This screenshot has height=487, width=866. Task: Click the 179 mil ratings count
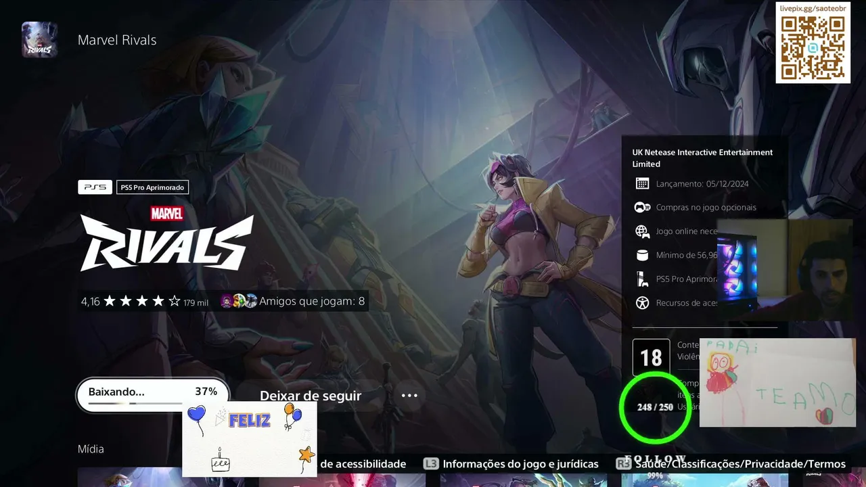pyautogui.click(x=196, y=302)
